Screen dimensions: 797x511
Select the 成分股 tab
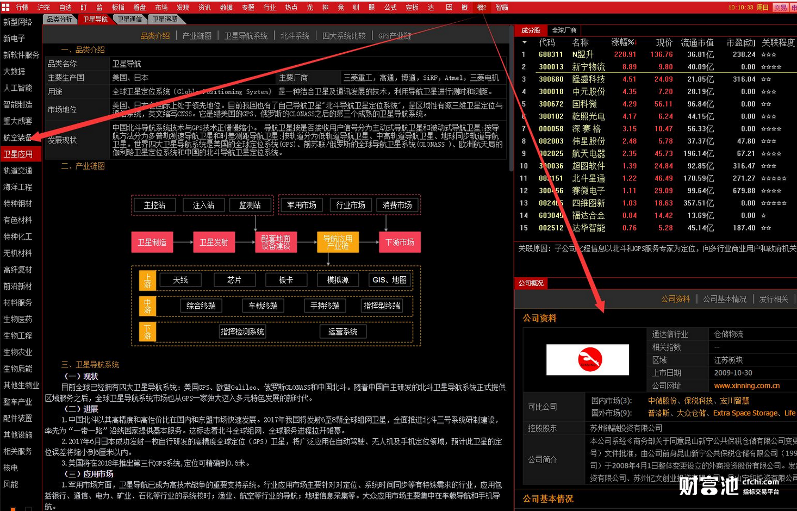tap(531, 30)
